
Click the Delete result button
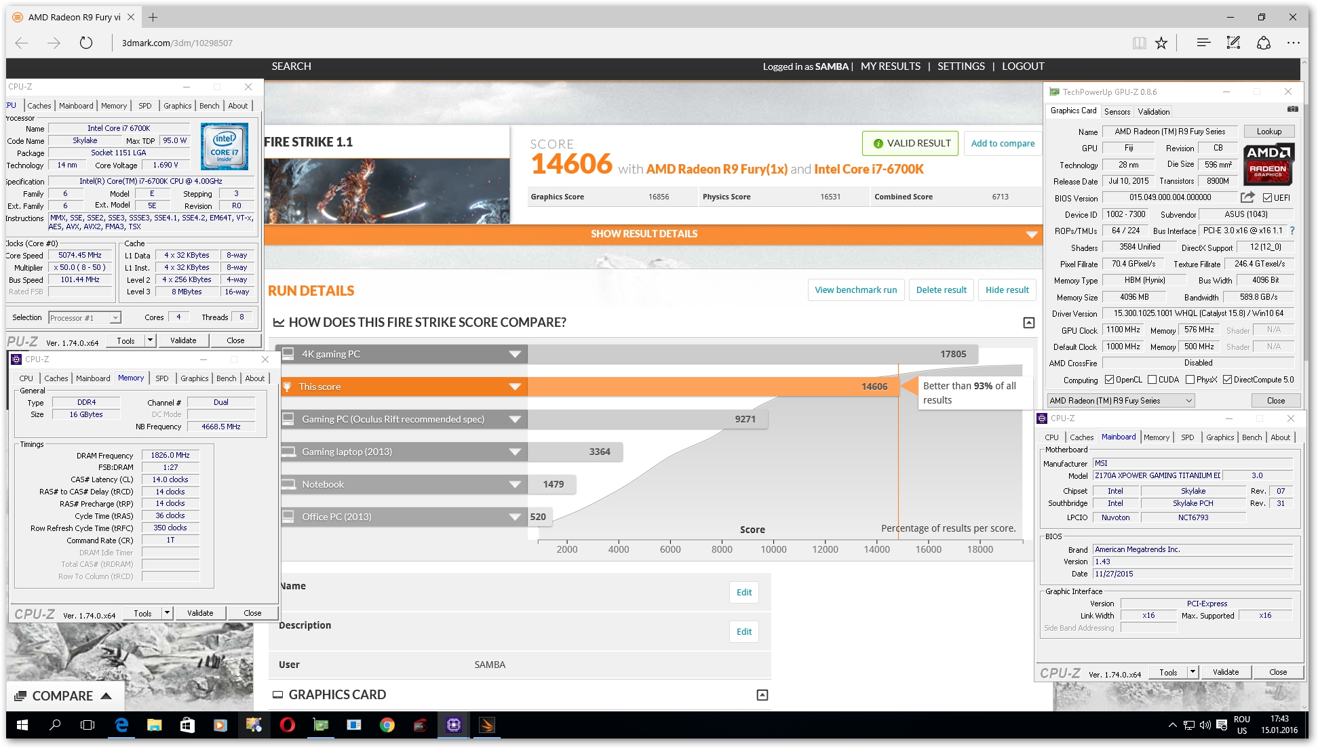pyautogui.click(x=942, y=290)
